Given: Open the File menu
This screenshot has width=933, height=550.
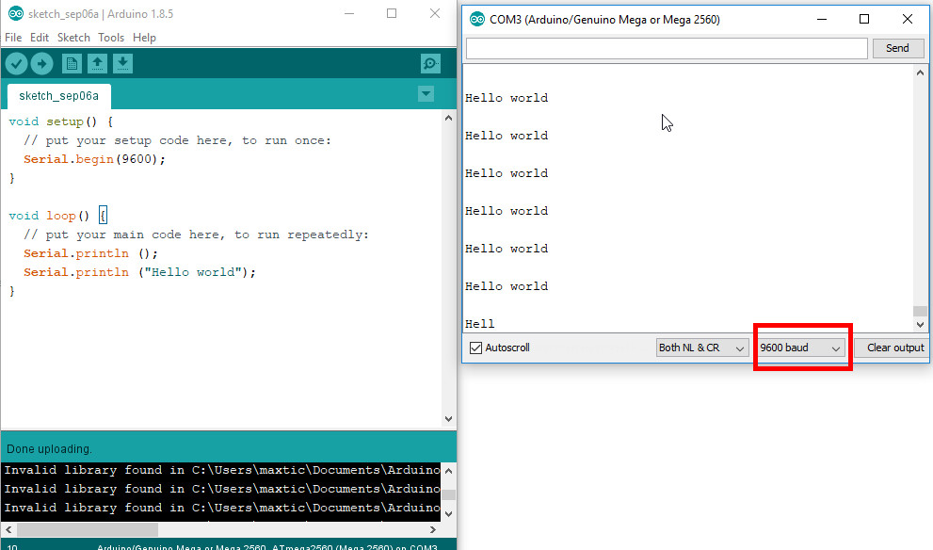Looking at the screenshot, I should tap(13, 38).
